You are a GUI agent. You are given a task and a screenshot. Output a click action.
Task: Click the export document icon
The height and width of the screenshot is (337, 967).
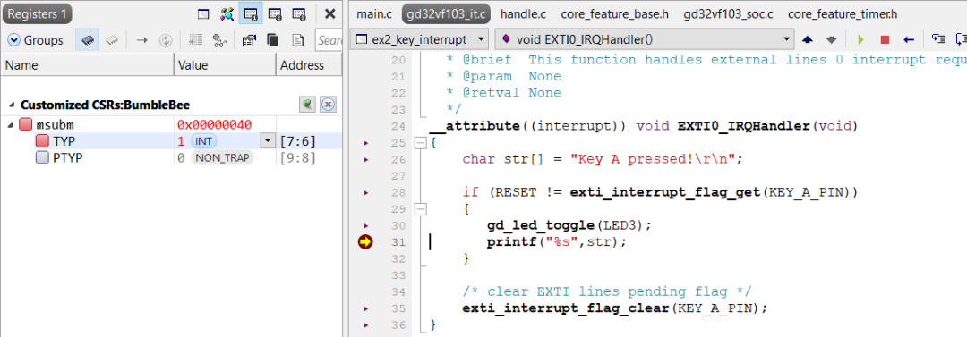(x=298, y=40)
